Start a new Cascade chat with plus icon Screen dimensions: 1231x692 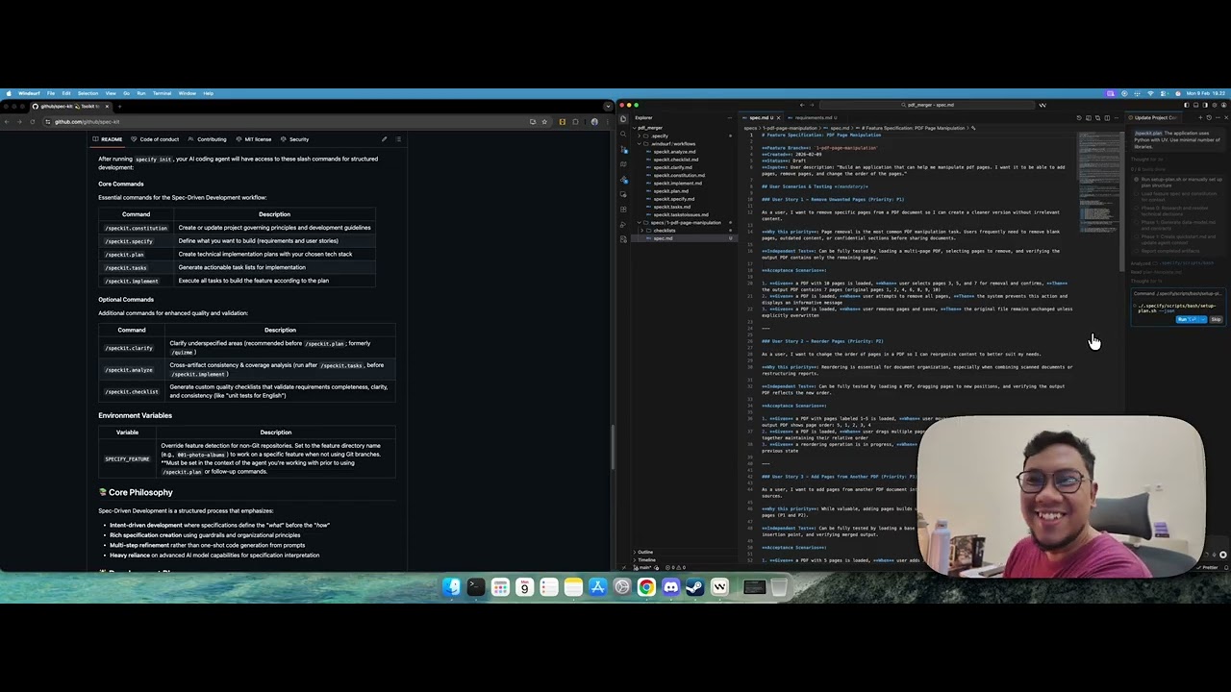[x=1200, y=117]
